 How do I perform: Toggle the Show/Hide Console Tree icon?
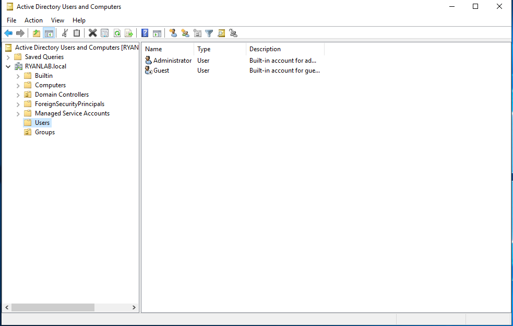click(49, 33)
